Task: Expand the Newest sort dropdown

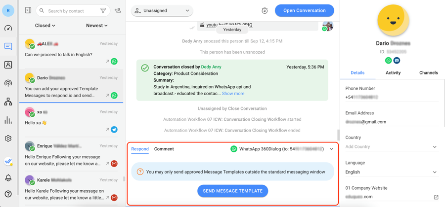Action: point(97,26)
